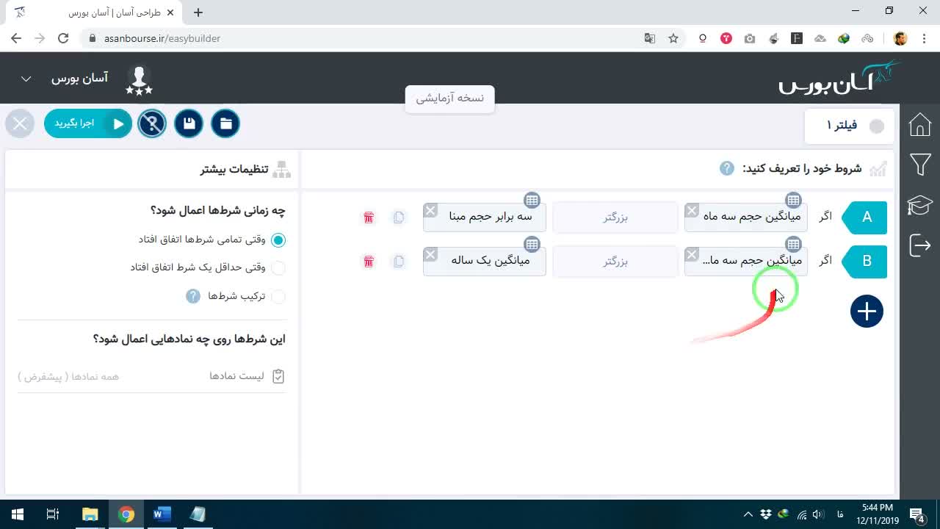Show hidden system tray icons

coord(748,514)
